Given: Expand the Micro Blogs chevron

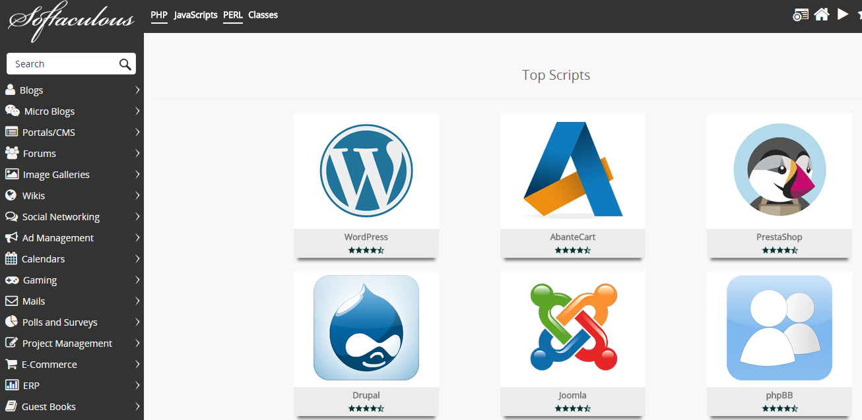Looking at the screenshot, I should [x=137, y=111].
